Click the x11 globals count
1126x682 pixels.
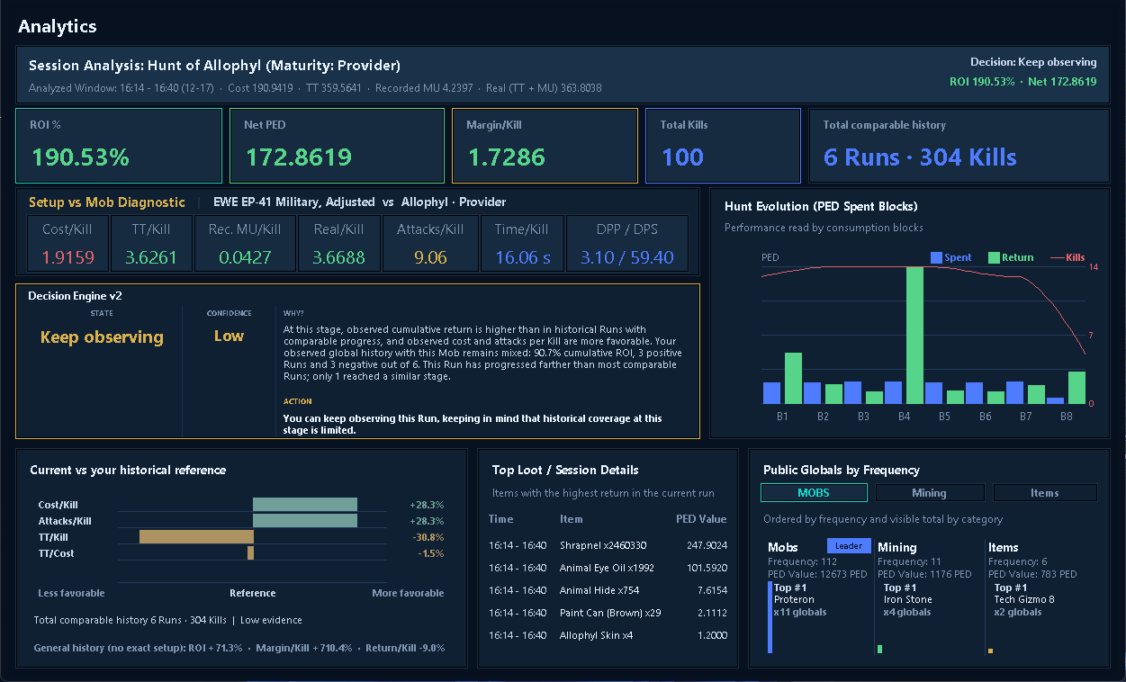pyautogui.click(x=800, y=612)
